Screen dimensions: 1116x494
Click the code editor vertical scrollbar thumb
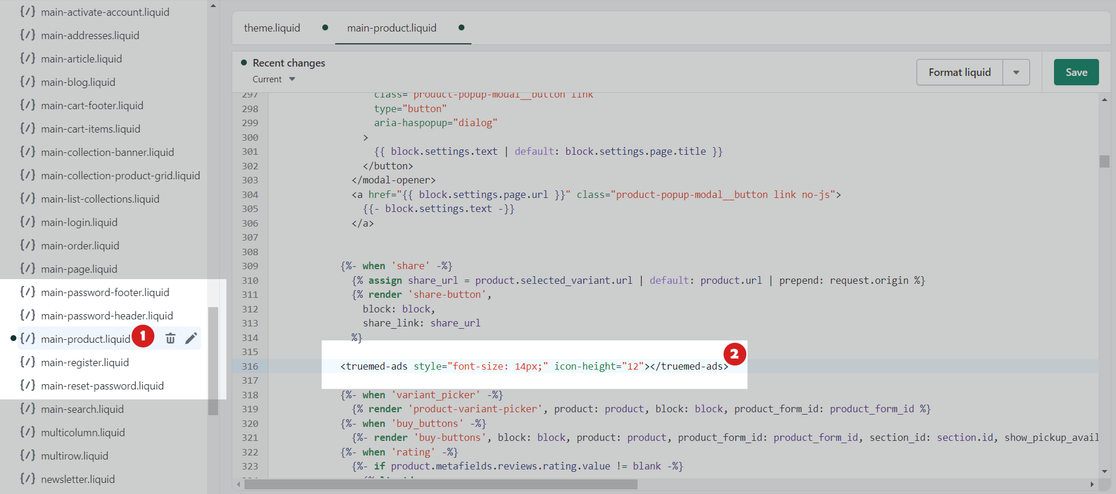(x=1104, y=161)
